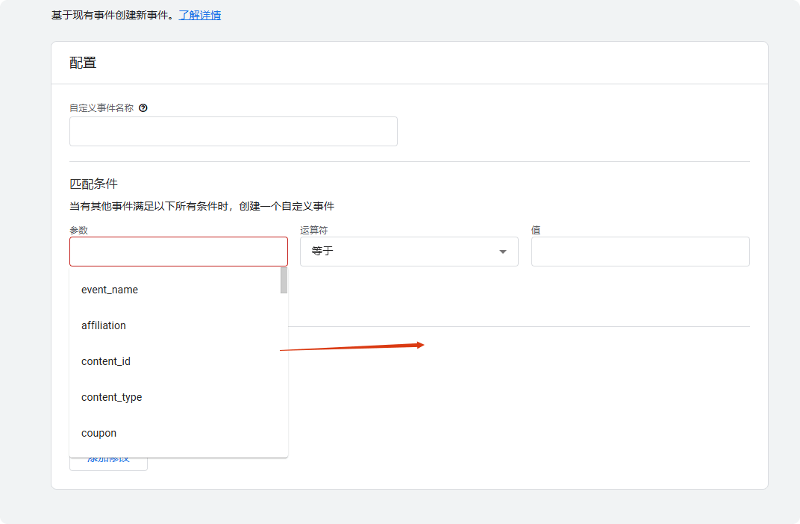Choose affiliation in the parameter dropdown
The height and width of the screenshot is (524, 800).
[x=104, y=325]
